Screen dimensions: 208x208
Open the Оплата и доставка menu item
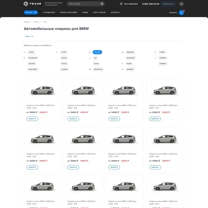point(69,12)
